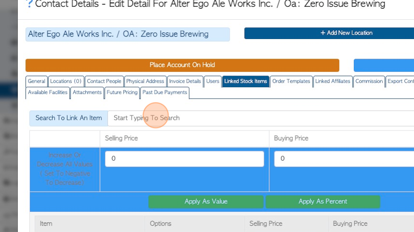Click the blue question mark help icon
Screen dimensions: 414x232
(29, 3)
